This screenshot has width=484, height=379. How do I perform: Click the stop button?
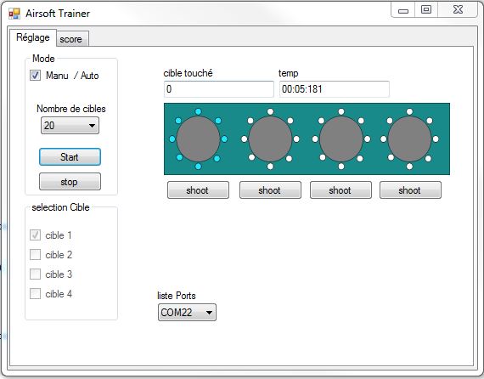70,182
